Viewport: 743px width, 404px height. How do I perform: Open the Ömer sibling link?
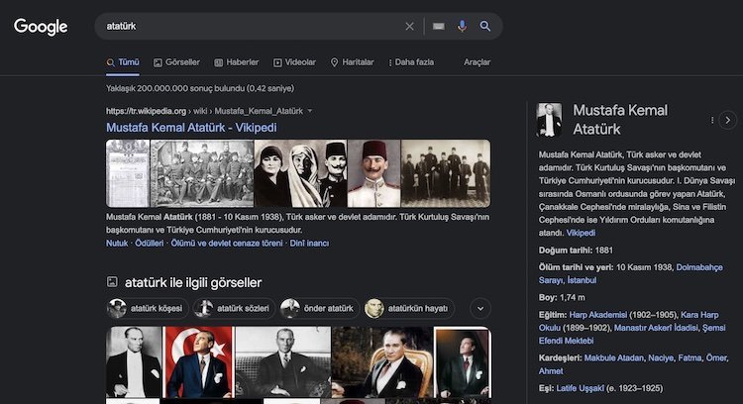[x=716, y=358]
